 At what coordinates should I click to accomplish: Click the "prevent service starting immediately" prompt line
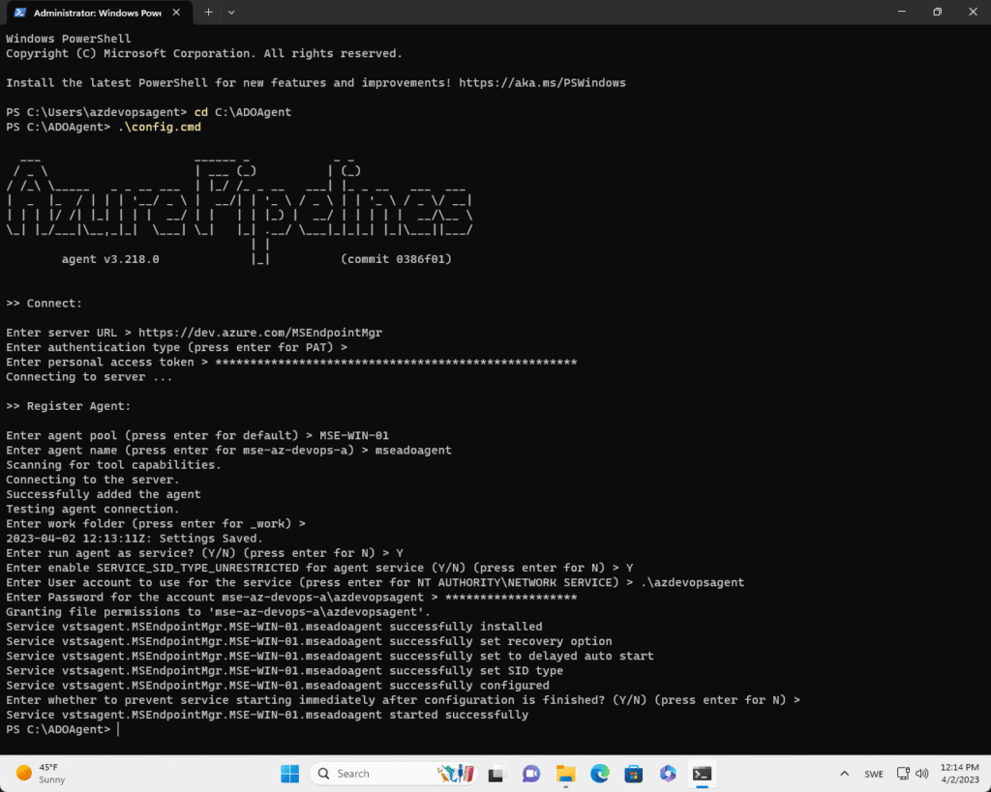[x=404, y=700]
